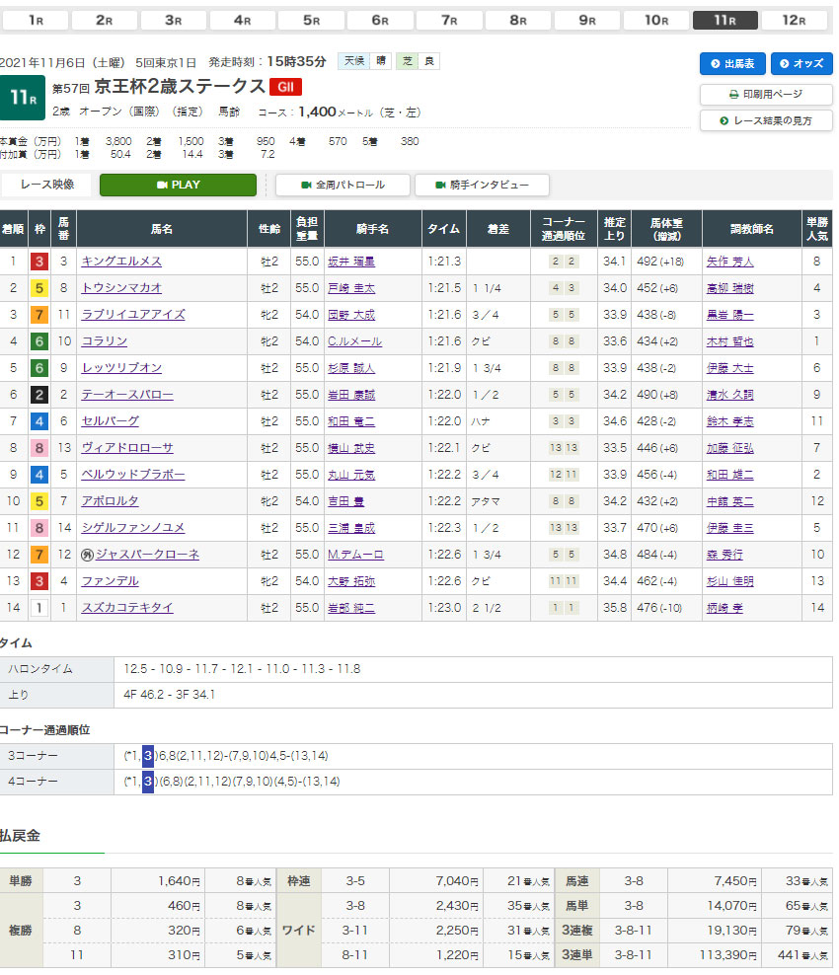This screenshot has height=975, width=839.
Task: Open horse キングエルメス profile link
Action: (120, 262)
